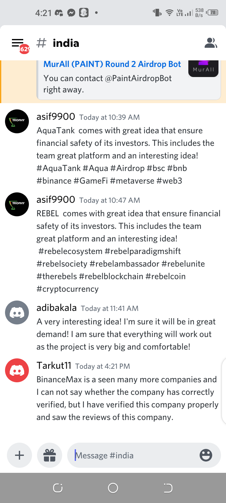Image resolution: width=226 pixels, height=503 pixels.
Task: Tap the Android back navigation icon
Action: coord(168,488)
